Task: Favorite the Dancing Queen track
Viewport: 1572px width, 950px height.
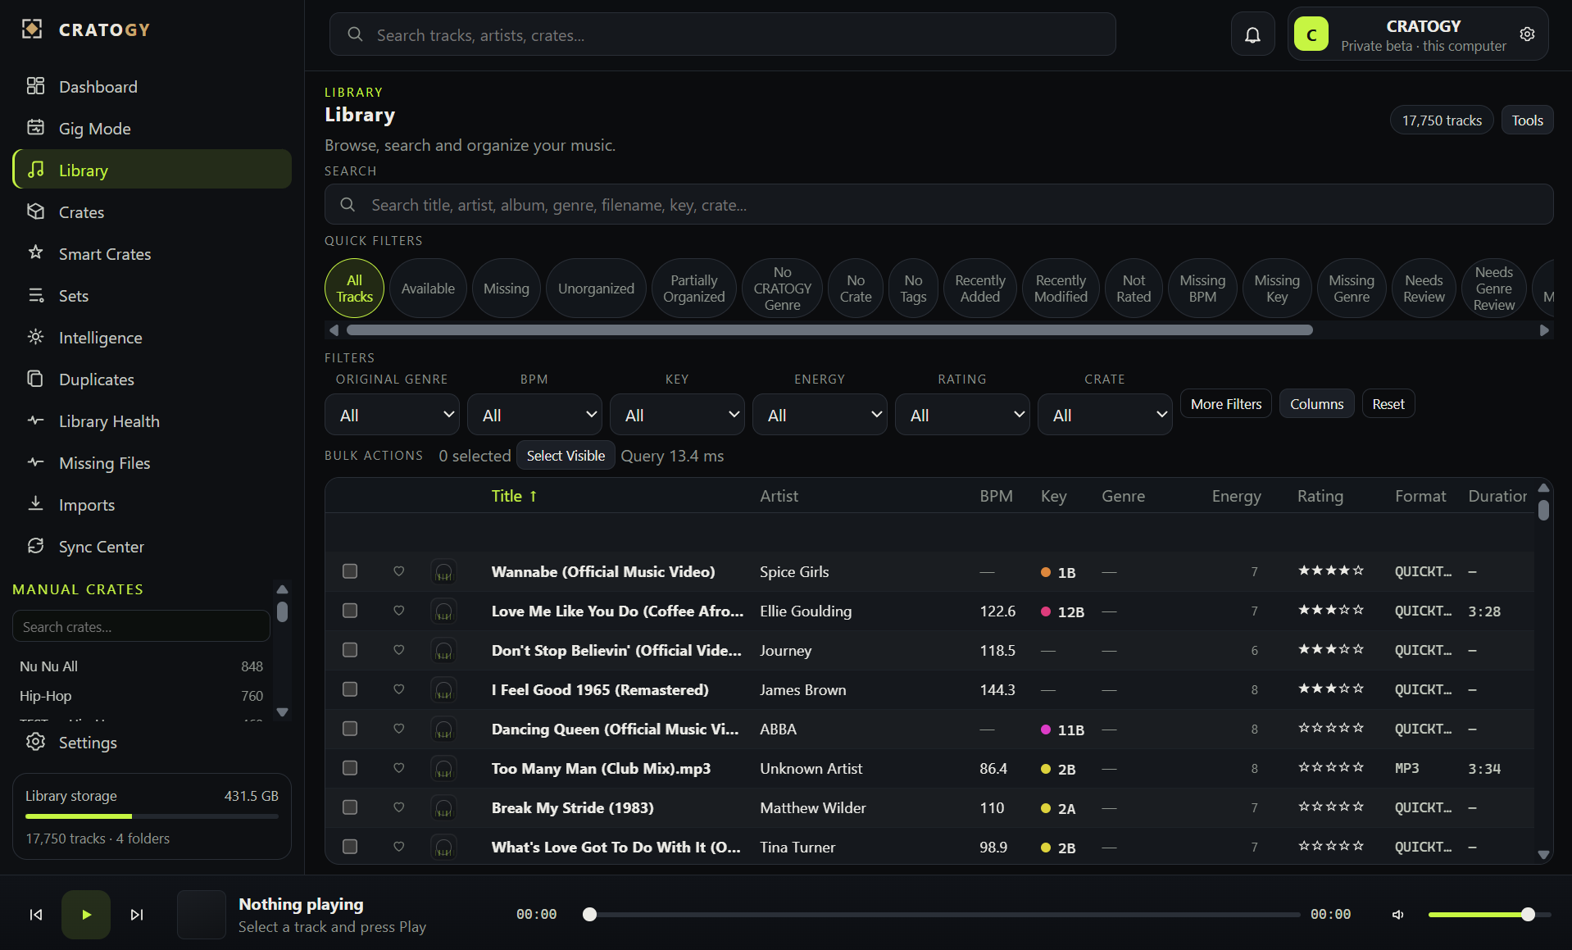Action: (x=399, y=729)
